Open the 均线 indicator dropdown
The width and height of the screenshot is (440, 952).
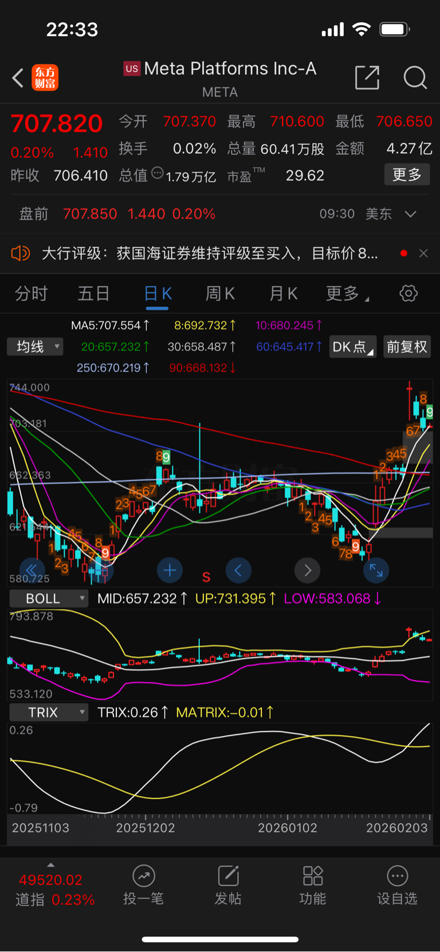(35, 346)
